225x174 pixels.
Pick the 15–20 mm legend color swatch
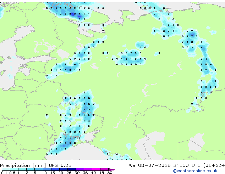tap(55, 169)
